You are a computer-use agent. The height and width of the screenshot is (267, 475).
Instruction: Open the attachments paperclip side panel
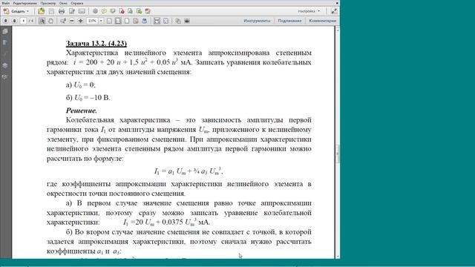[5, 54]
